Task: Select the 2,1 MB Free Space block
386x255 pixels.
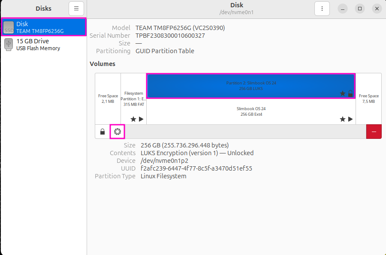Action: (108, 99)
